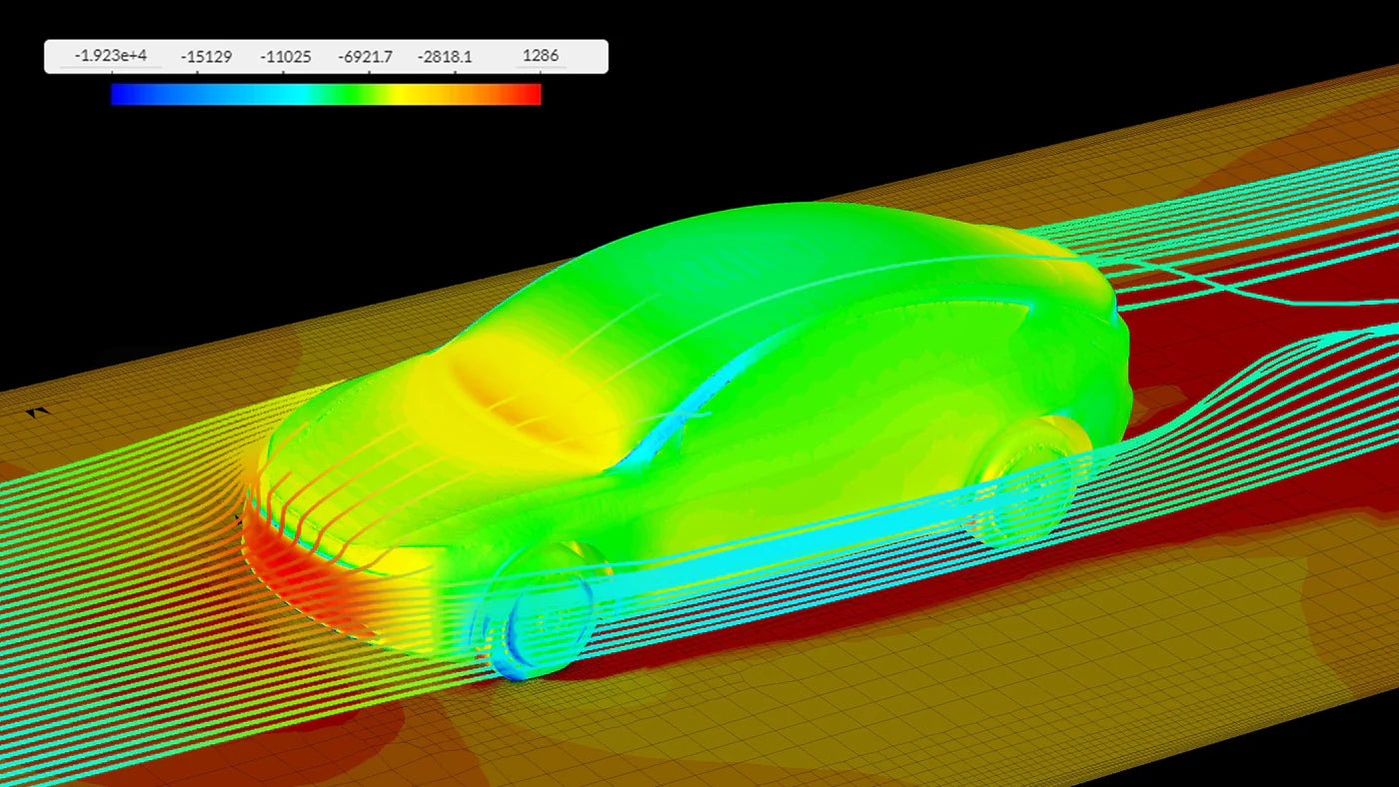Click the small black arrow marker on the ground
Image resolution: width=1399 pixels, height=787 pixels.
(39, 411)
